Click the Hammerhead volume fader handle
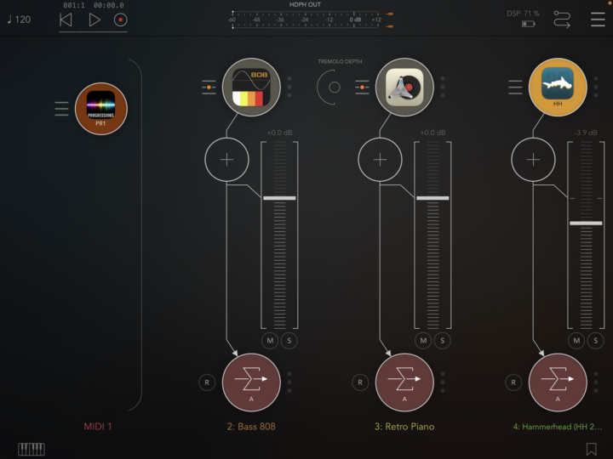 click(x=586, y=223)
